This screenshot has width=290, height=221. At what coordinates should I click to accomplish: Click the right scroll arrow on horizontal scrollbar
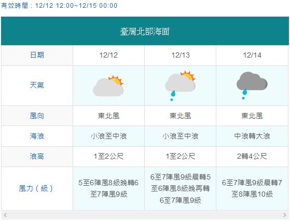pos(285,215)
